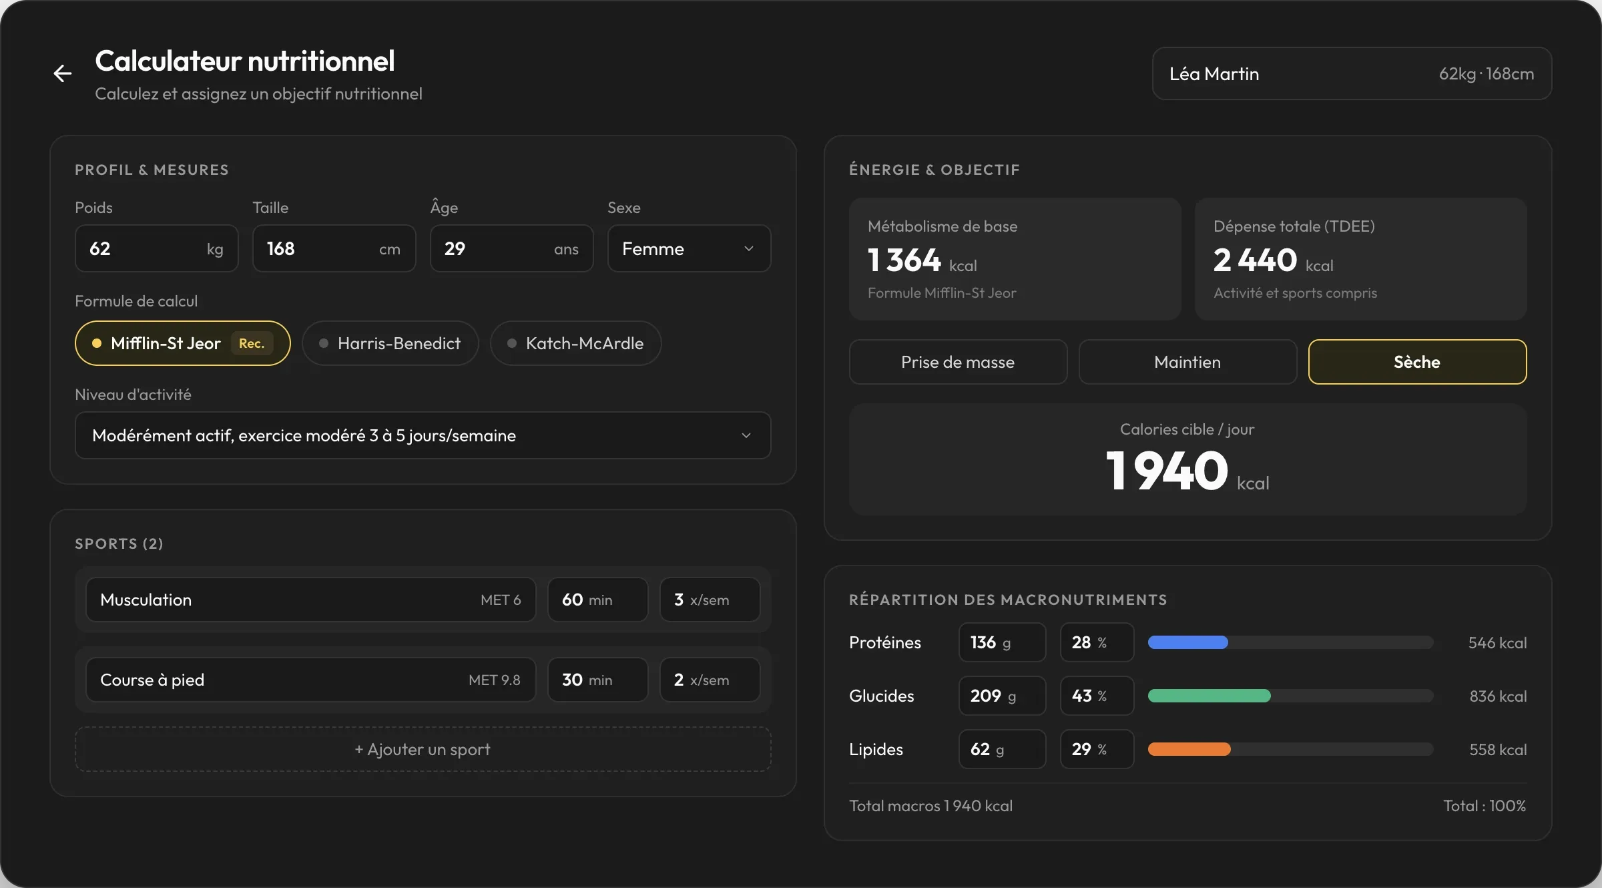Edit Musculation frequency of 3 x/sem
This screenshot has width=1602, height=888.
[x=710, y=600]
